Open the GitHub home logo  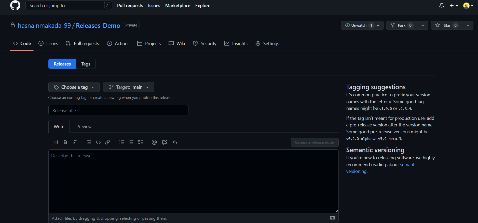point(15,5)
